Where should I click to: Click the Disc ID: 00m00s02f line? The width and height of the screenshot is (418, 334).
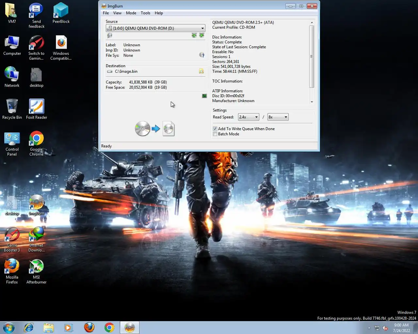(228, 96)
